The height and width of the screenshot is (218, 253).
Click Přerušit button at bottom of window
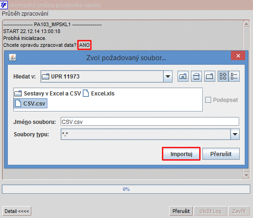(181, 211)
